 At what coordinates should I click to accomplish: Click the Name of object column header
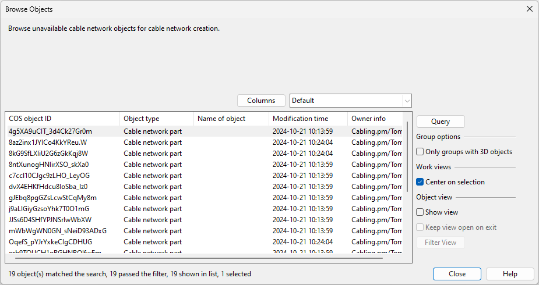[x=231, y=119]
